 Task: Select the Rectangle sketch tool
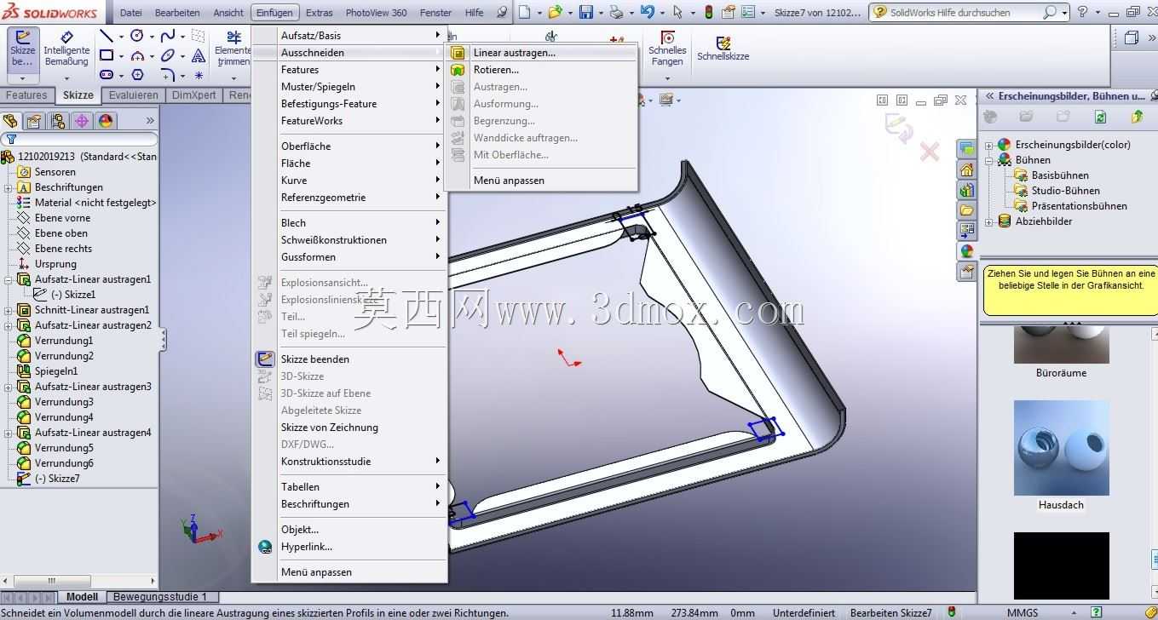[107, 55]
